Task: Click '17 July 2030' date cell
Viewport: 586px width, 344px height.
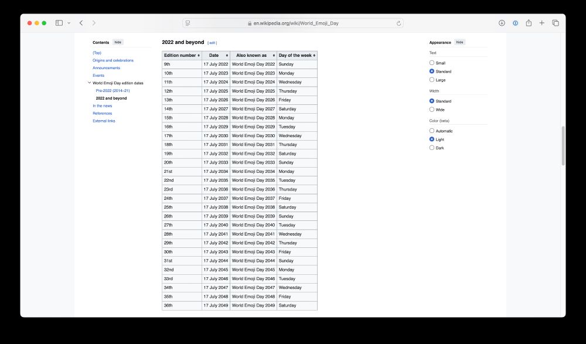Action: (216, 136)
